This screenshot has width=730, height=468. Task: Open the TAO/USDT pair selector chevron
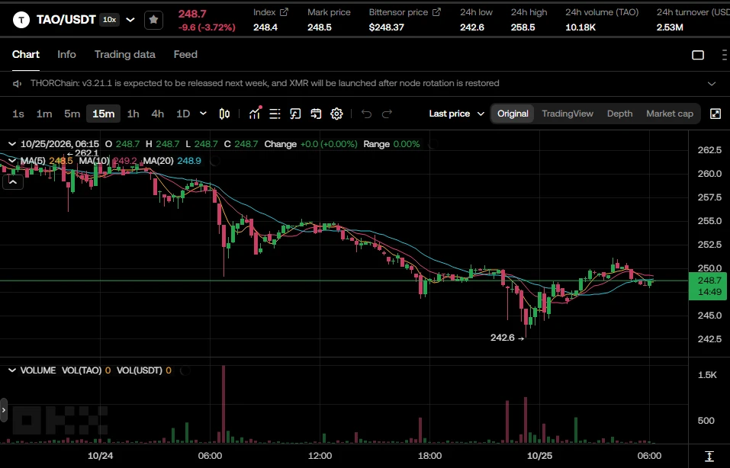click(130, 20)
